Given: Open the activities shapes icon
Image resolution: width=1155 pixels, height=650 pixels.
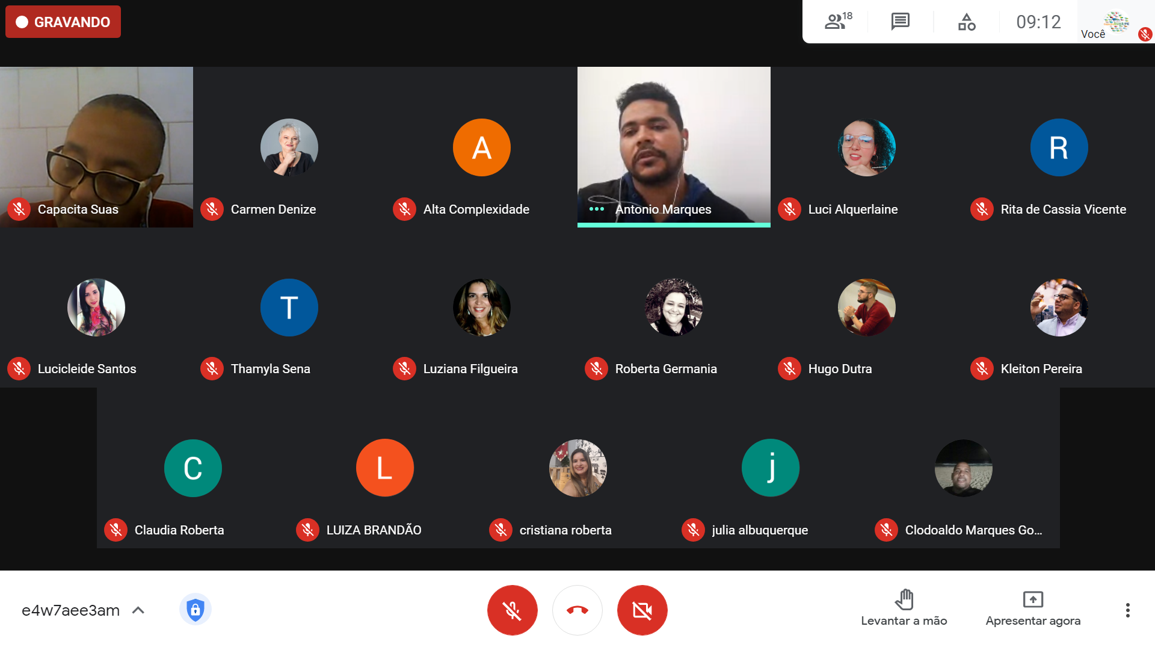Looking at the screenshot, I should tap(966, 22).
